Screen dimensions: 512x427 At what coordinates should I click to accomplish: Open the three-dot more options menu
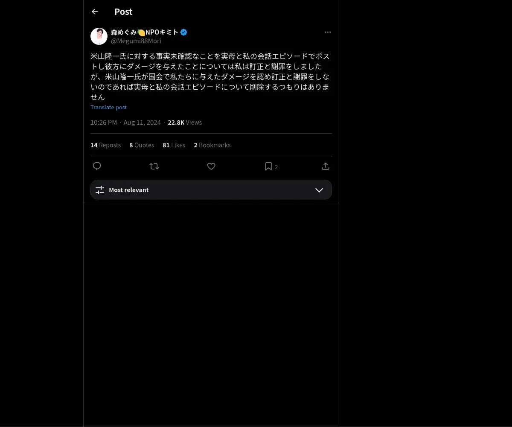pos(328,32)
